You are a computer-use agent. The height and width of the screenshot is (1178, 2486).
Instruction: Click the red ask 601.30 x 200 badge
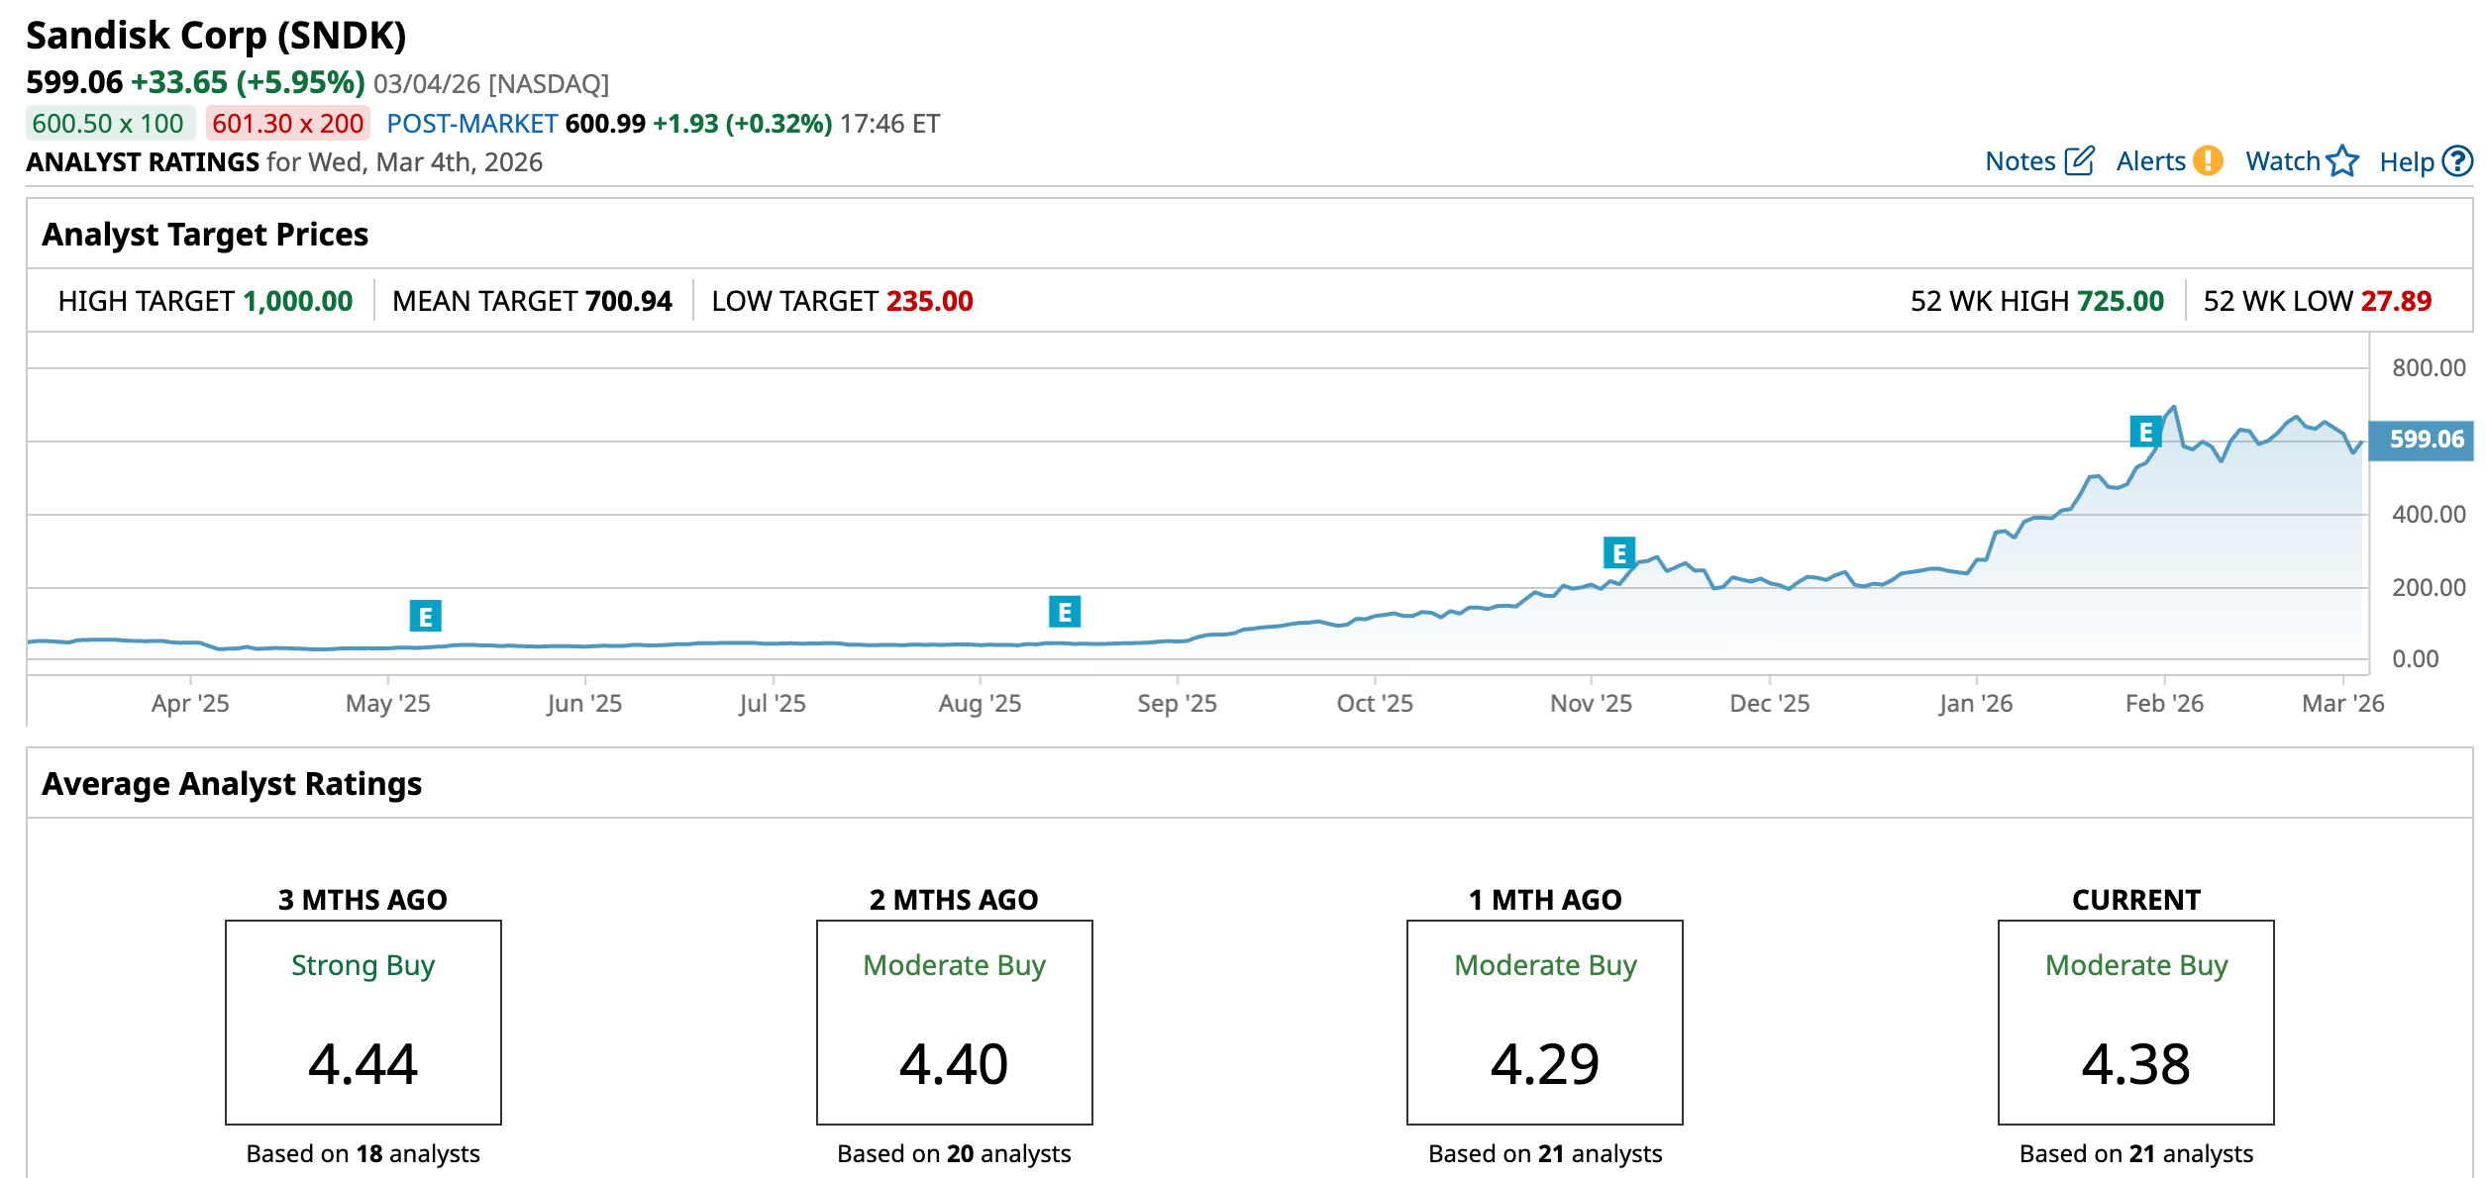coord(287,124)
